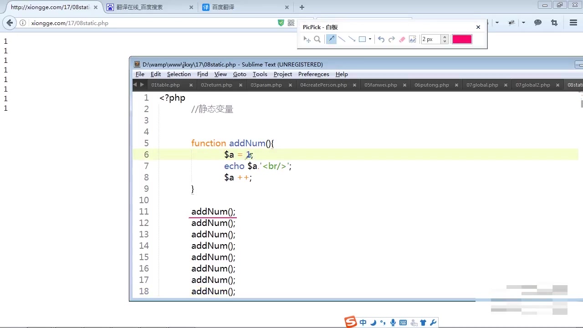
Task: Click the bug extension icon in browser toolbar
Action: [x=511, y=23]
